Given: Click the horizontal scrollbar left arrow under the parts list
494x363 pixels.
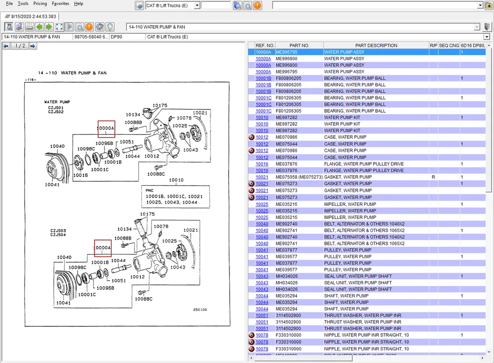Looking at the screenshot, I should click(251, 358).
